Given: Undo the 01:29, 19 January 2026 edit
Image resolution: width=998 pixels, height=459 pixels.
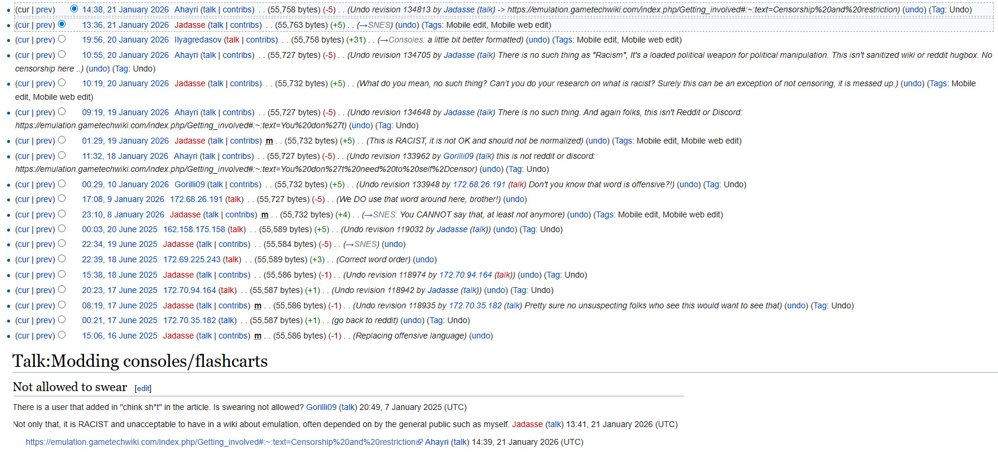Looking at the screenshot, I should [597, 141].
